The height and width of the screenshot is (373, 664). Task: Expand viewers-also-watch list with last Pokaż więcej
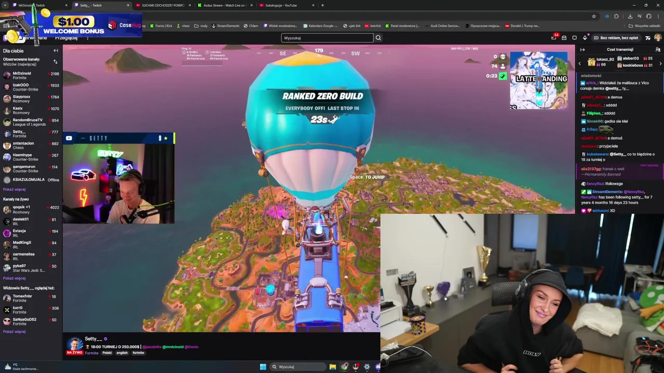[14, 332]
